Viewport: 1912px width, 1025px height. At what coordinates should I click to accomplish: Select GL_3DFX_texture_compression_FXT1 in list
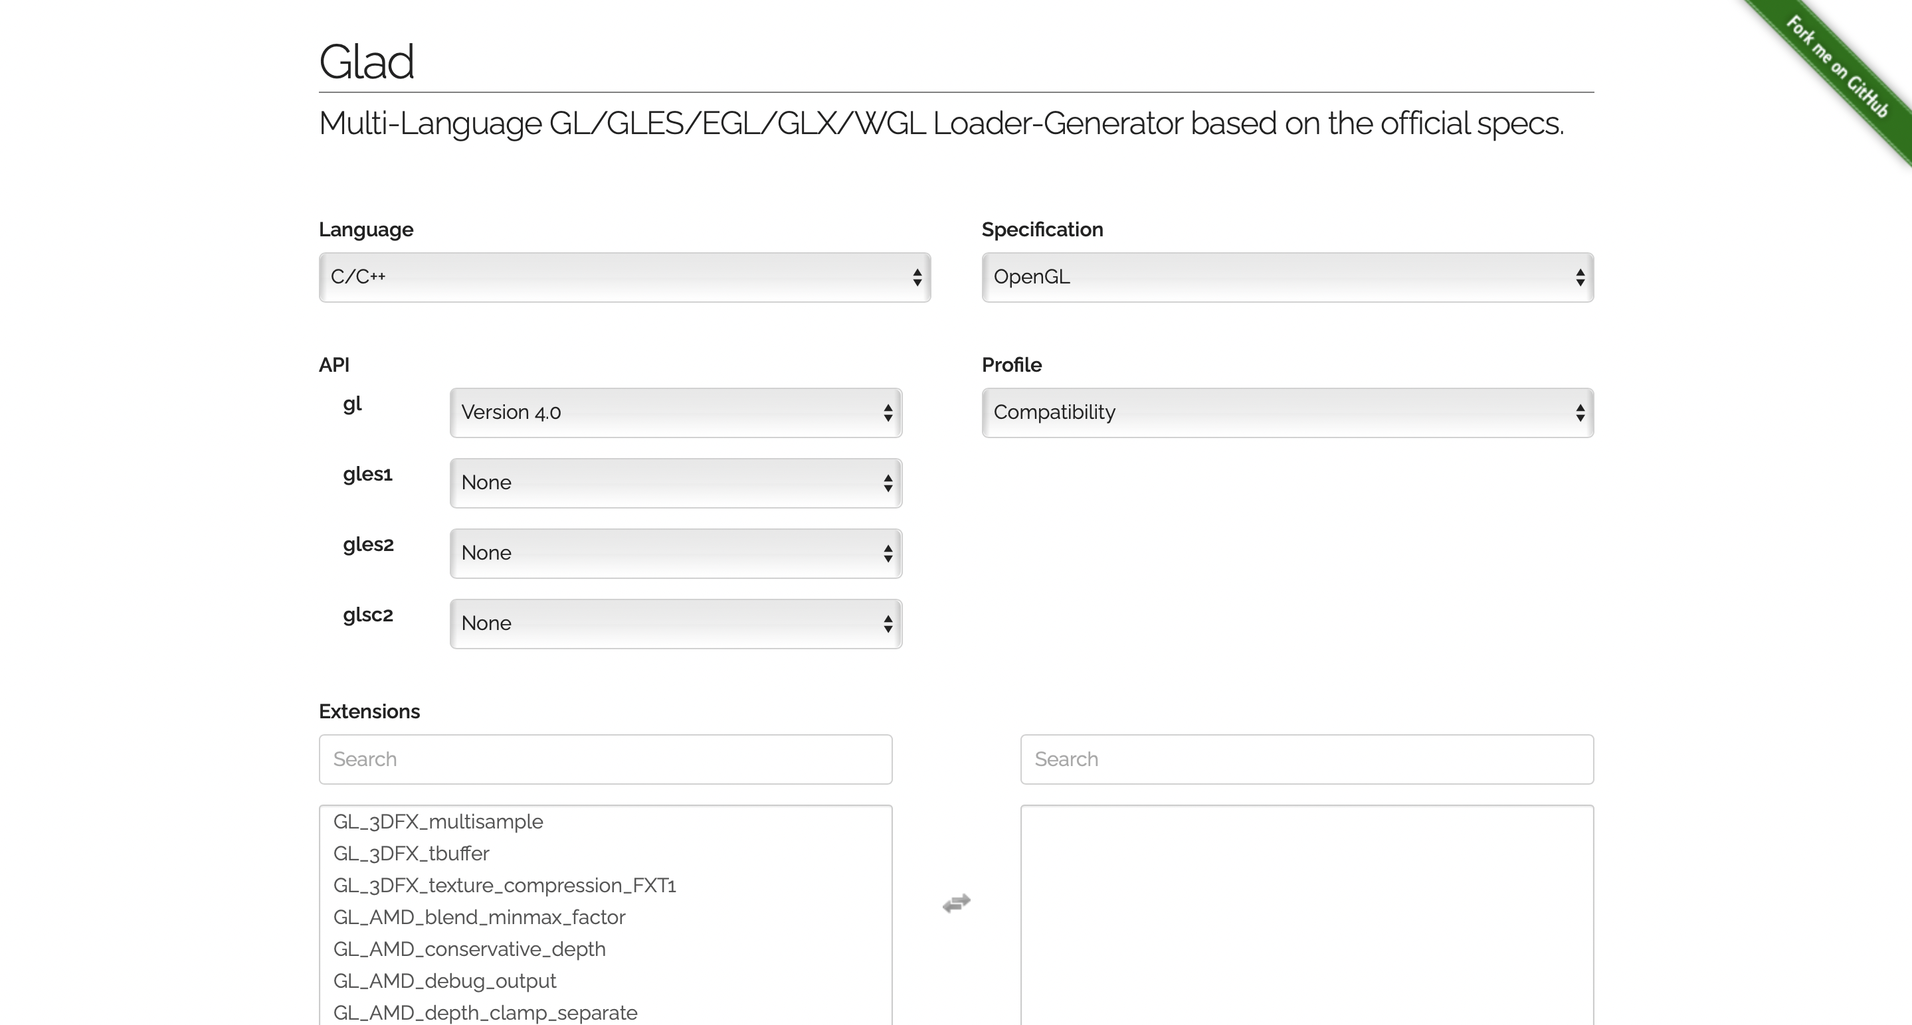click(504, 886)
